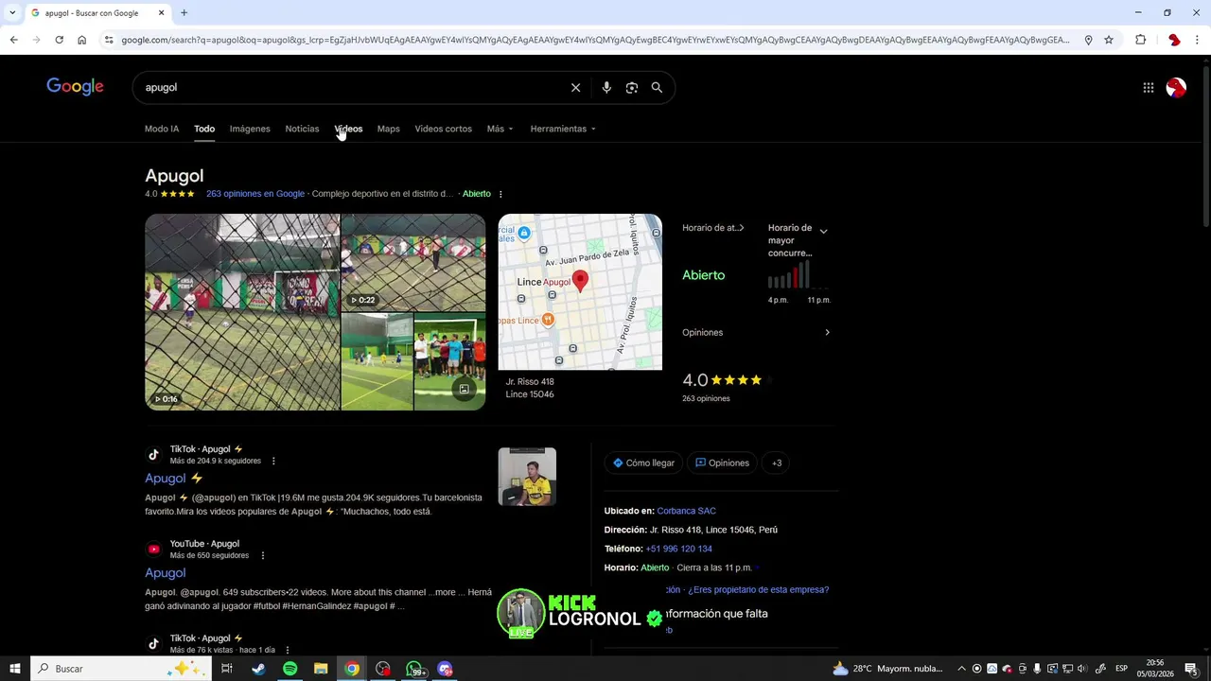Image resolution: width=1211 pixels, height=681 pixels.
Task: Close the apugol search tab
Action: pos(161,13)
